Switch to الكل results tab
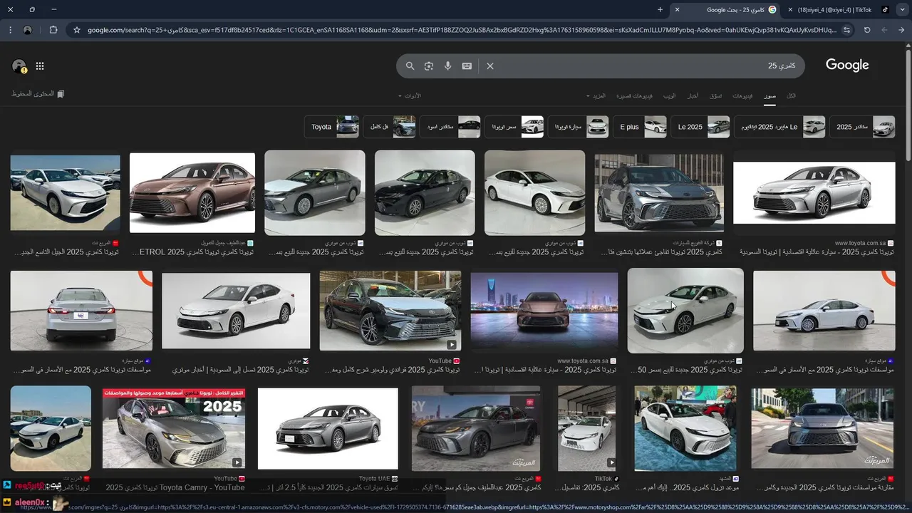This screenshot has width=912, height=513. pos(791,95)
